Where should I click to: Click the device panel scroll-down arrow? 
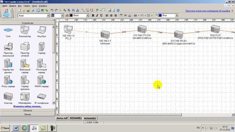(x=54, y=103)
